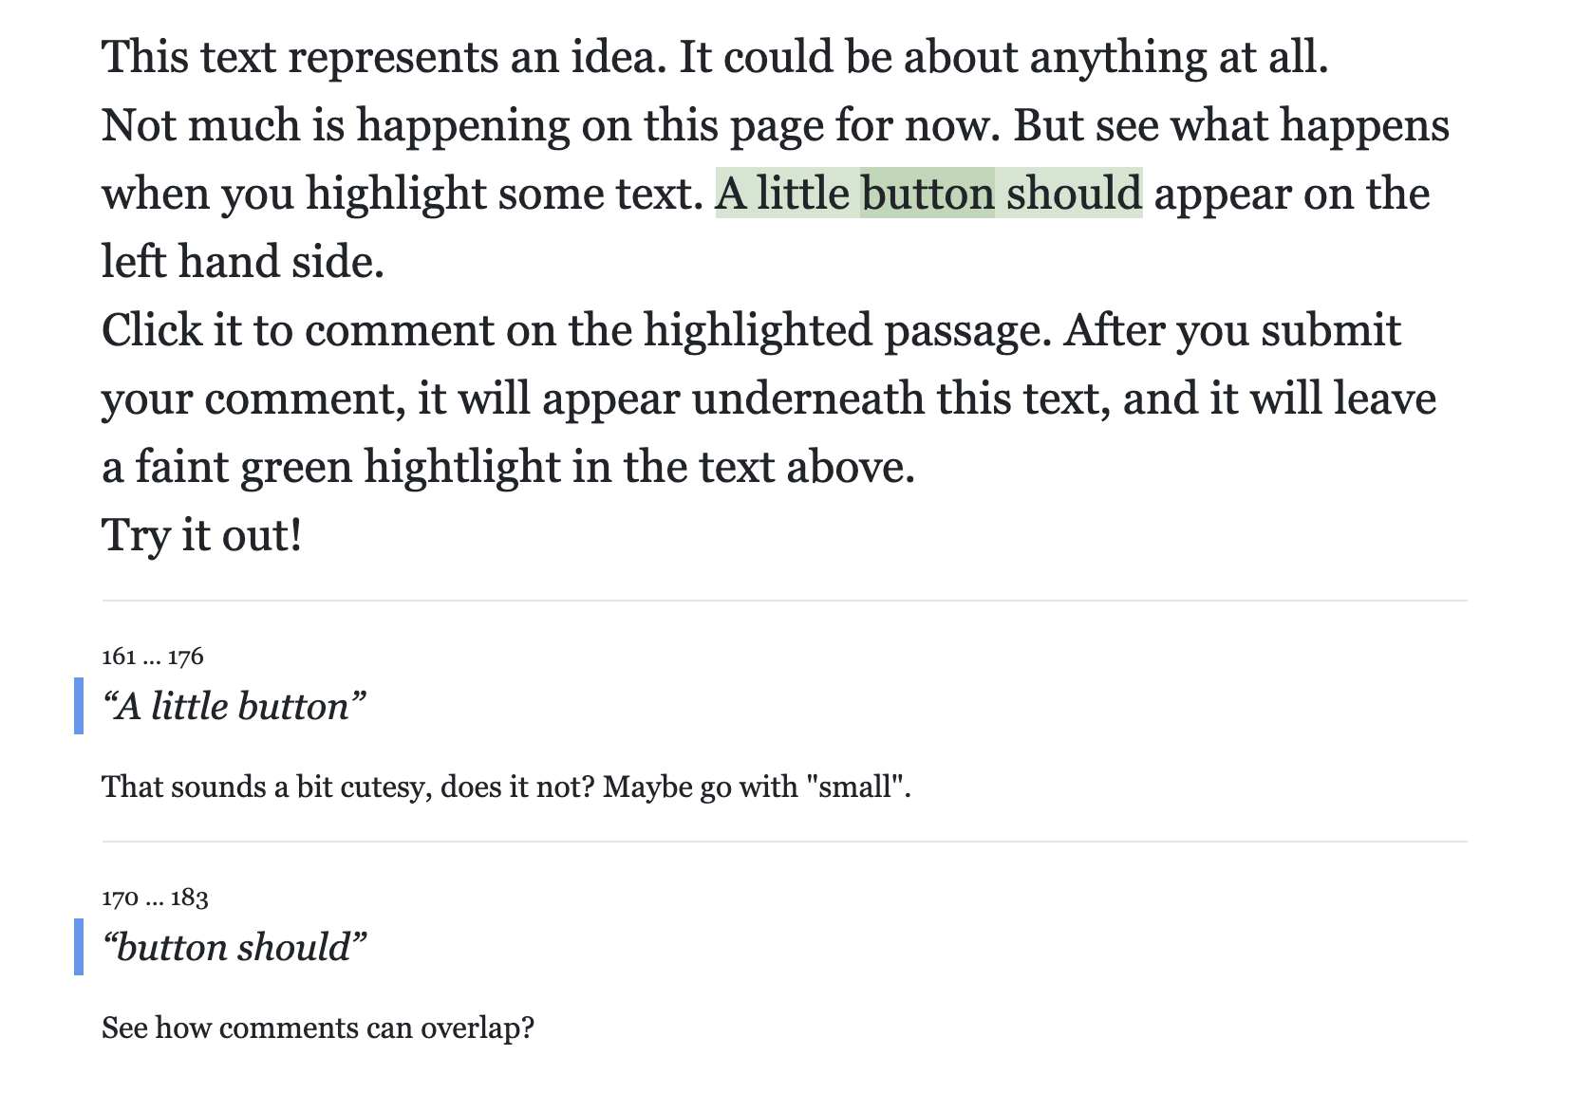Click the comment "See how comments can overlap?"
The image size is (1574, 1093).
[x=318, y=1028]
